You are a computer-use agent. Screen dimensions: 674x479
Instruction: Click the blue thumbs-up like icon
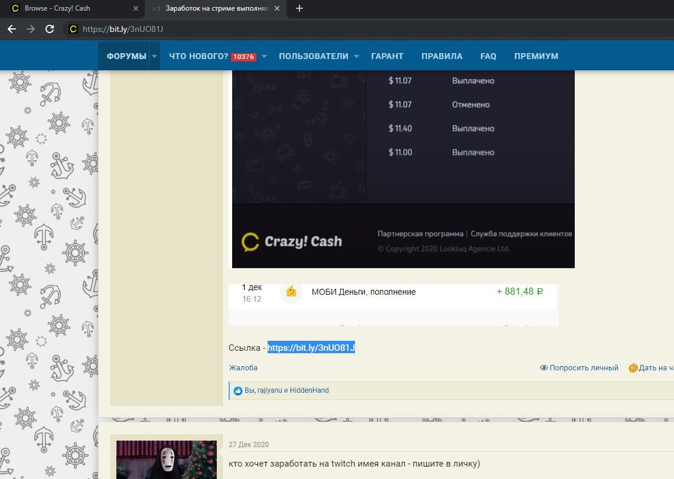point(237,390)
